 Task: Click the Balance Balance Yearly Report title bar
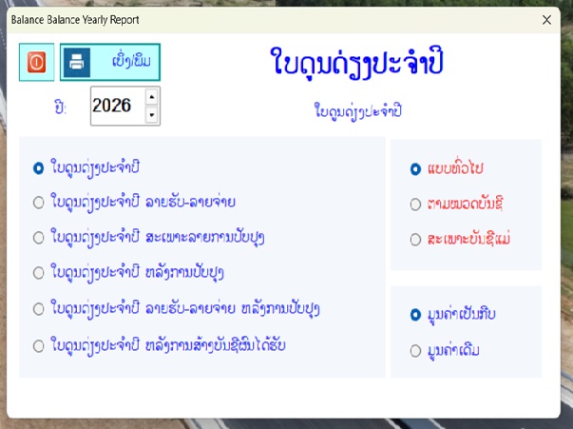click(238, 18)
